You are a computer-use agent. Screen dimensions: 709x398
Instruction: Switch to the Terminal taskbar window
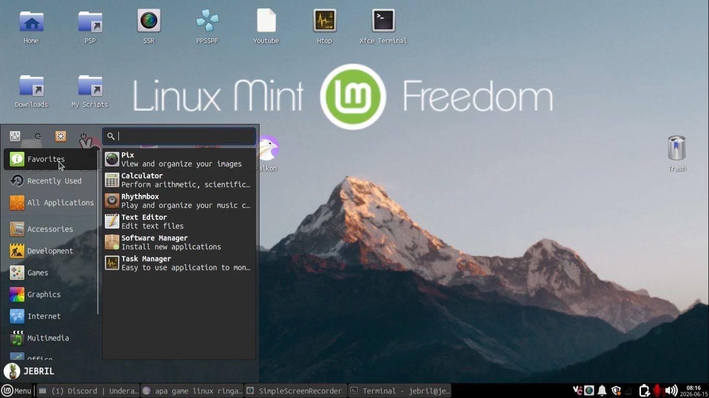pos(400,391)
